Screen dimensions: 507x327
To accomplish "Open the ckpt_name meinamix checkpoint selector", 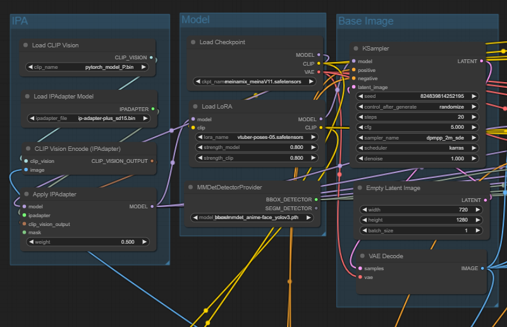I will (255, 81).
